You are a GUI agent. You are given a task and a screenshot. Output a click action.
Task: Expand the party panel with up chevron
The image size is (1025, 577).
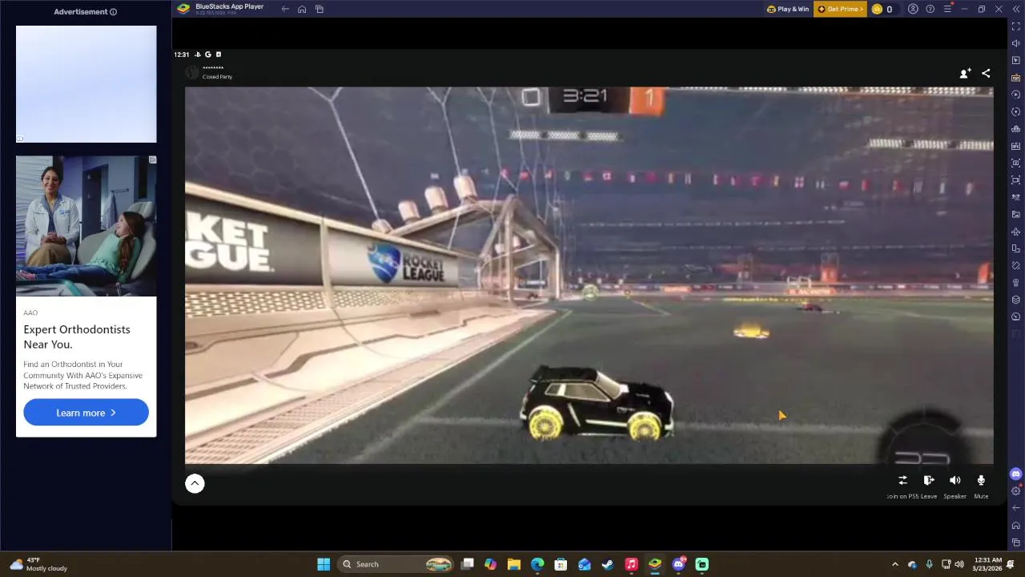pos(195,483)
